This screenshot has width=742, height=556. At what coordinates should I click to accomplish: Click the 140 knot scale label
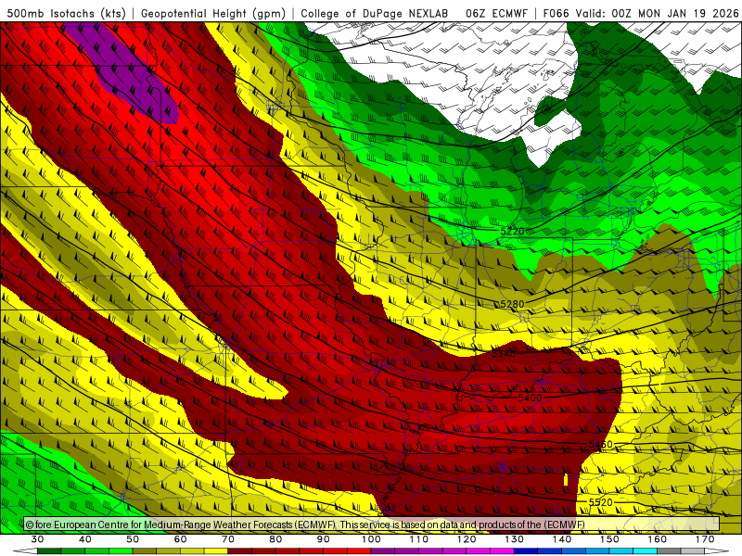coord(562,539)
